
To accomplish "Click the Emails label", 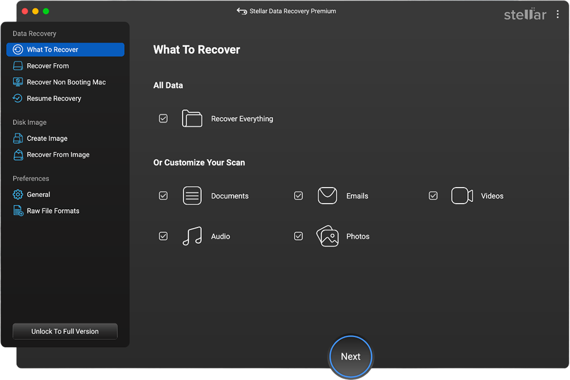I will point(357,196).
